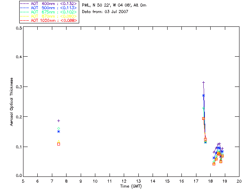The height and width of the screenshot is (196, 246).
Task: Click the x-axis tick label 8
Action: pos(66,181)
